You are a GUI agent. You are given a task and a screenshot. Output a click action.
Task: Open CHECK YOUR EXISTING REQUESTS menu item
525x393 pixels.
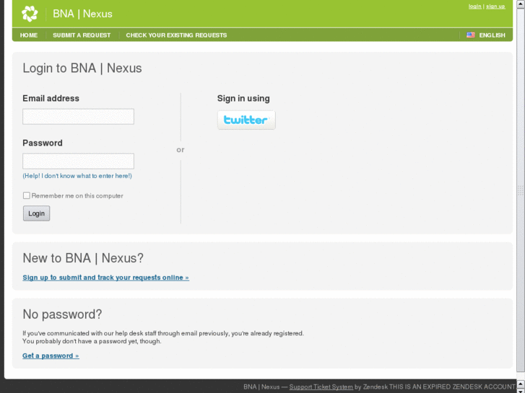point(176,35)
